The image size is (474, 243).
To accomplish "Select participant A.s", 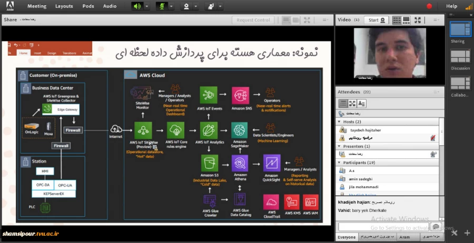I will coord(387,170).
